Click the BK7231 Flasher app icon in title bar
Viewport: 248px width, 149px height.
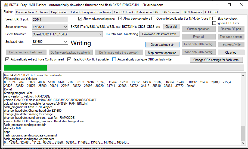(x=6, y=5)
